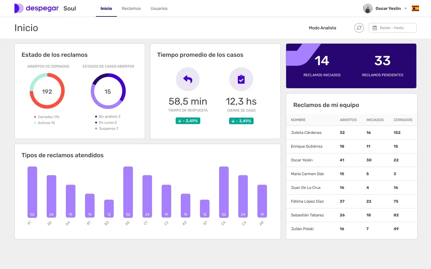Select Fátima López Díaz's row
431x269 pixels.
click(307, 201)
